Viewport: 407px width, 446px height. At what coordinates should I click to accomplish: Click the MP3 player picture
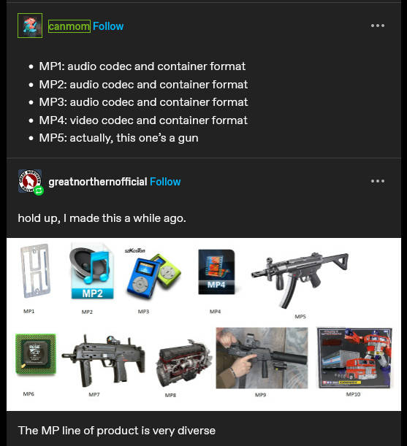pyautogui.click(x=153, y=274)
